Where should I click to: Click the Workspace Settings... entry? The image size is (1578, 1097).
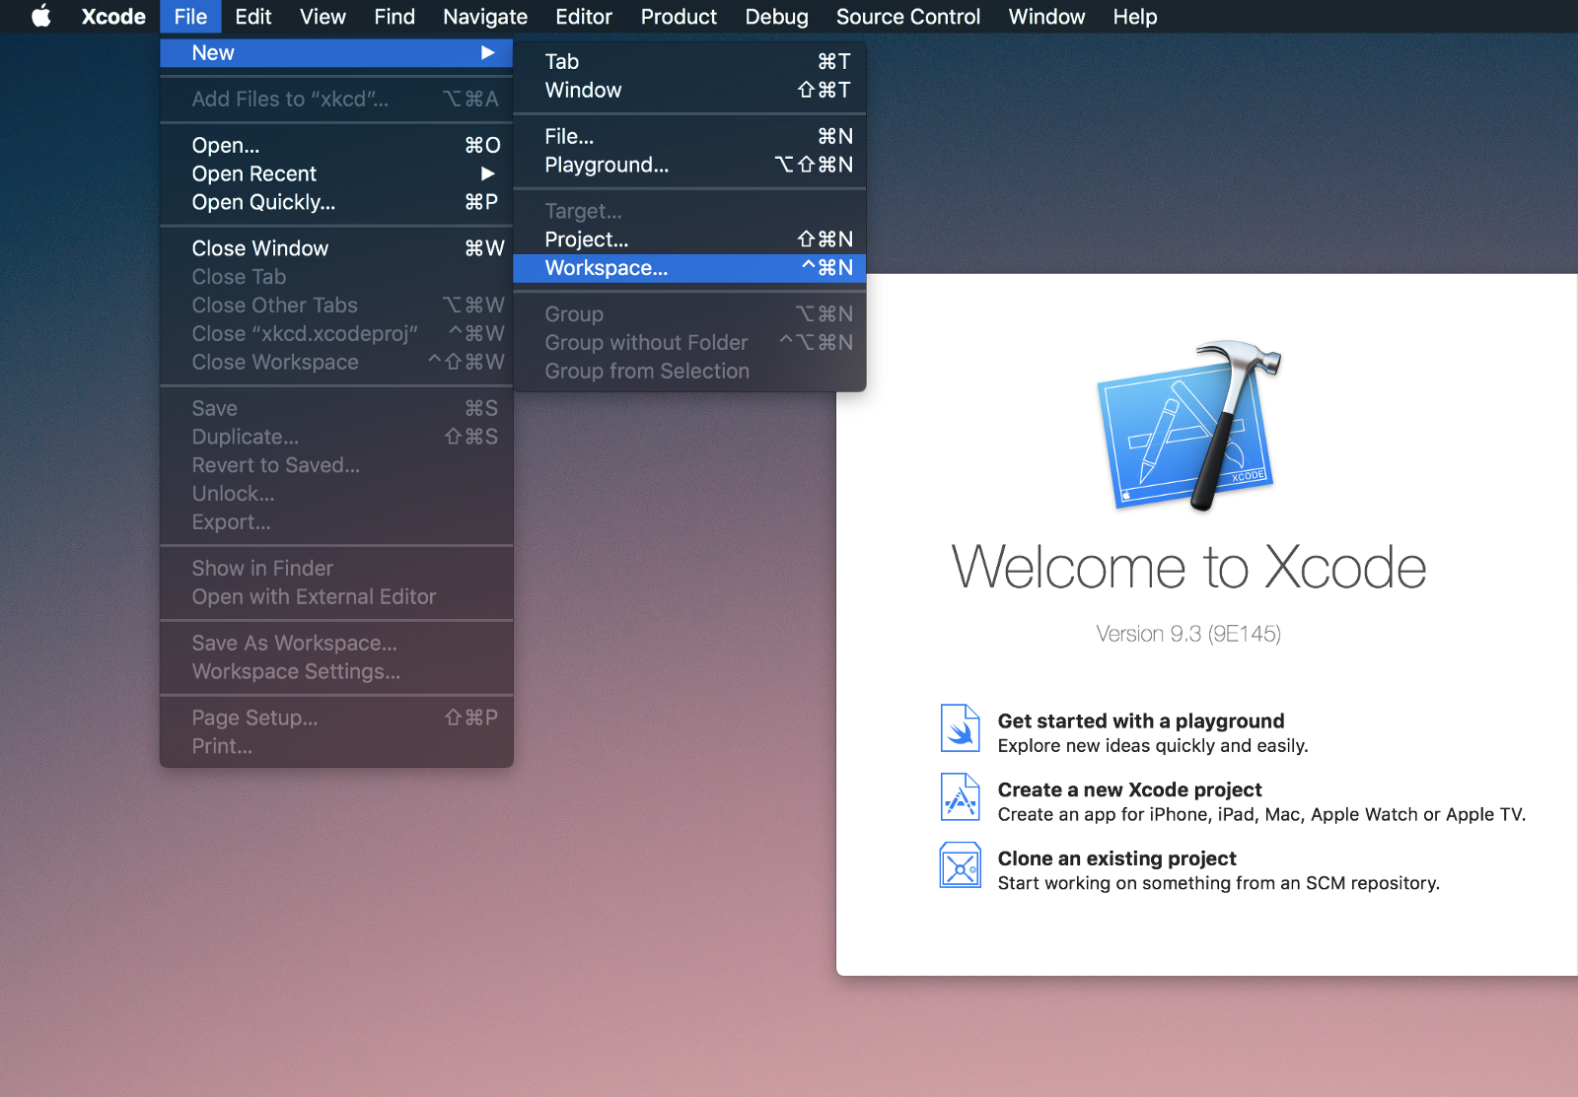click(x=336, y=671)
